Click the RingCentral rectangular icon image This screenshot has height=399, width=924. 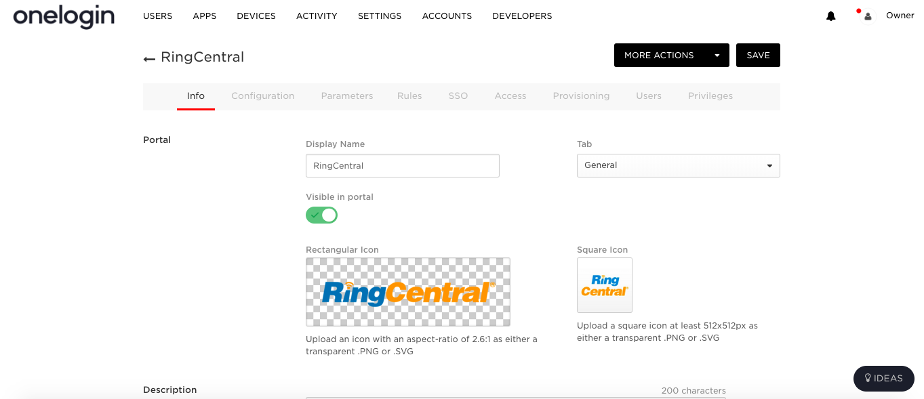(408, 292)
